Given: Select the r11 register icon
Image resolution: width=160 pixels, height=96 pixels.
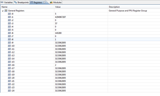Looking at the screenshot, I should click(9, 49).
